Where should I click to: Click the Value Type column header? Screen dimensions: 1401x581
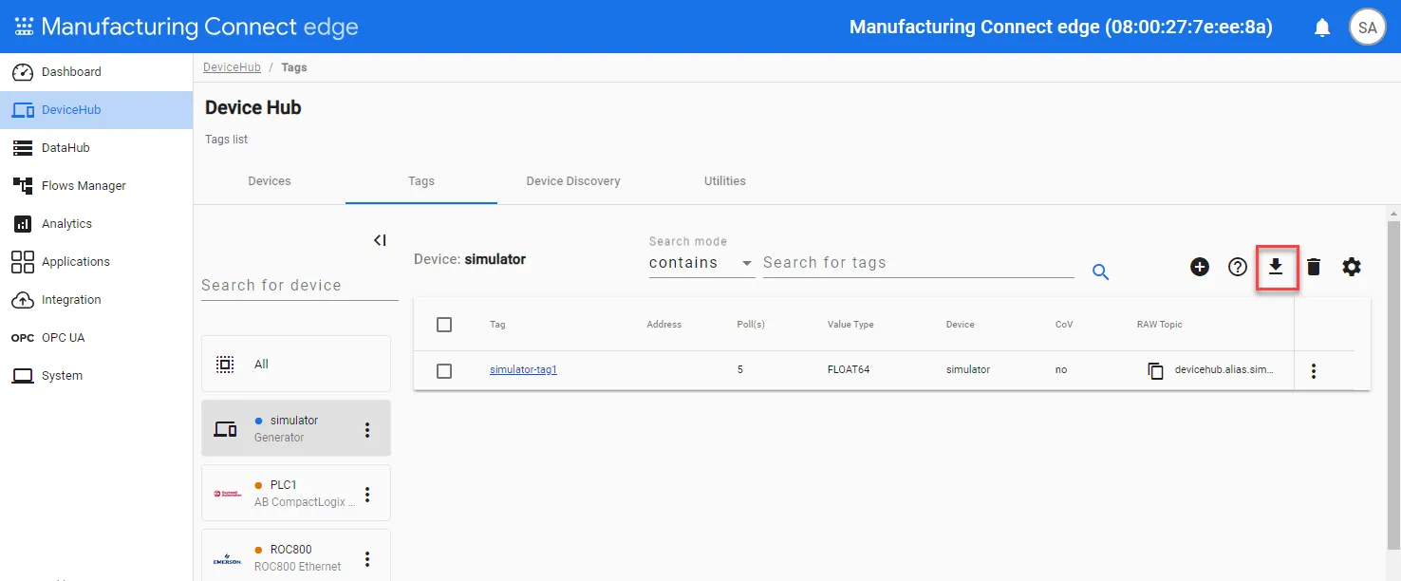[850, 325]
